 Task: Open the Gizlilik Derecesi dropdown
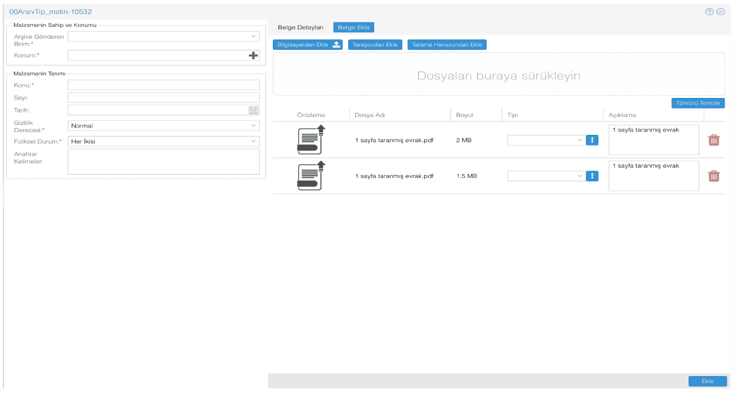pyautogui.click(x=164, y=126)
